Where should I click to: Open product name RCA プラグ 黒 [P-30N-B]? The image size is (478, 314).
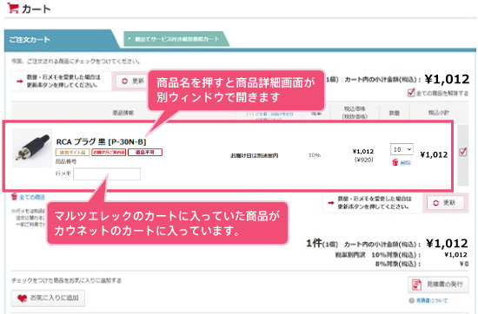(x=101, y=141)
